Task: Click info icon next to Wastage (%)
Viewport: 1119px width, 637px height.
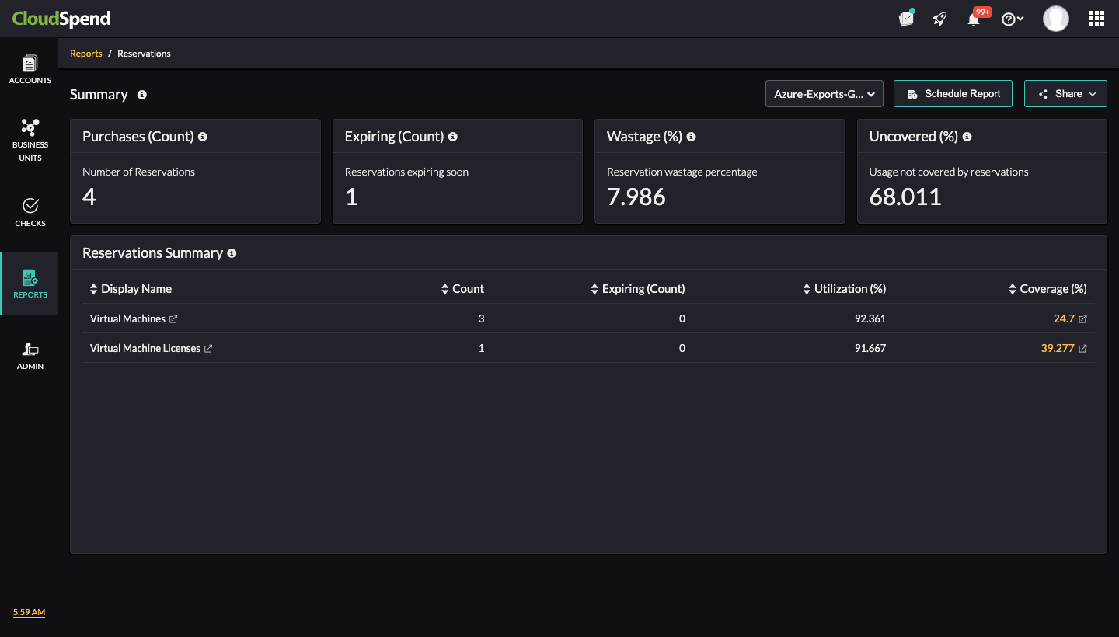Action: [691, 137]
